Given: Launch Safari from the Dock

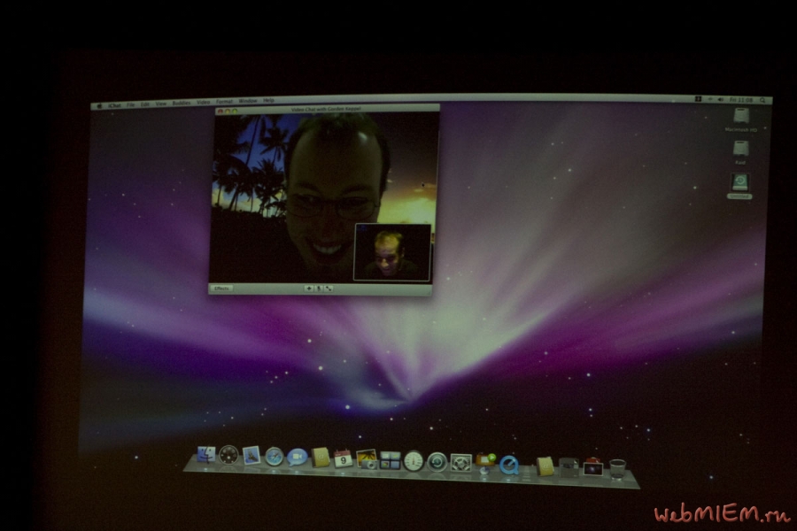Looking at the screenshot, I should pyautogui.click(x=274, y=457).
